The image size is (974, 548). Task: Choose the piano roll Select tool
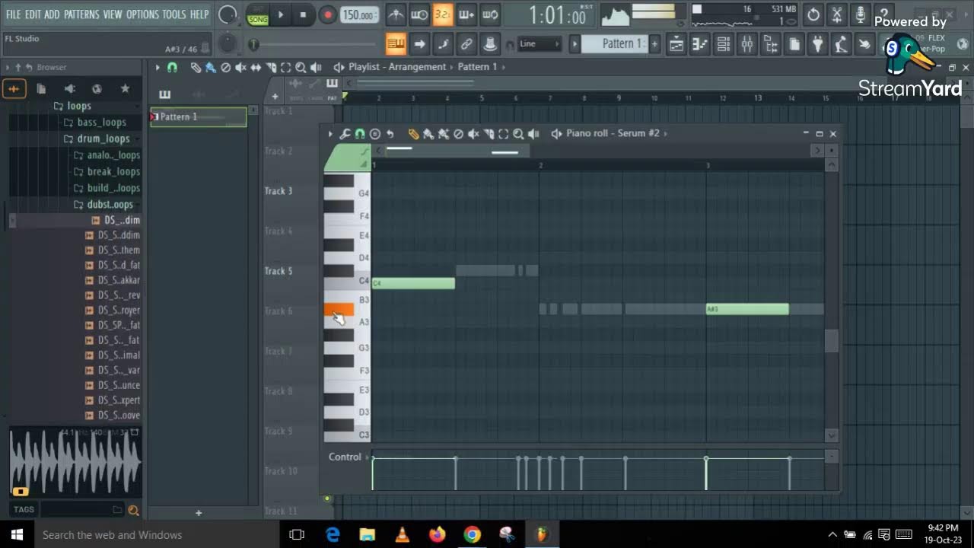tap(503, 134)
